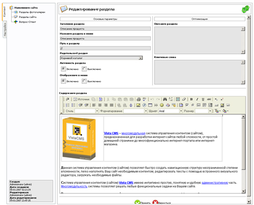Open Find with the binoculars icon
Image resolution: width=254 pixels, height=205 pixels.
click(165, 99)
